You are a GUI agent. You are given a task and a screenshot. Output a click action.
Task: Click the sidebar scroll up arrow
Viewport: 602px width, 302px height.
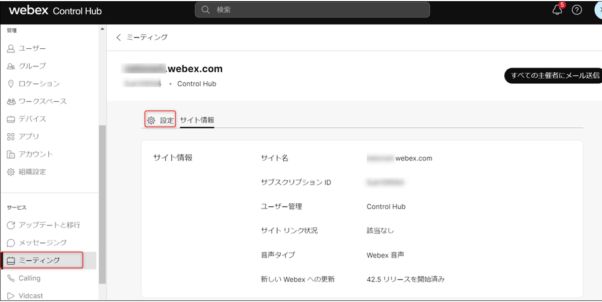point(102,29)
